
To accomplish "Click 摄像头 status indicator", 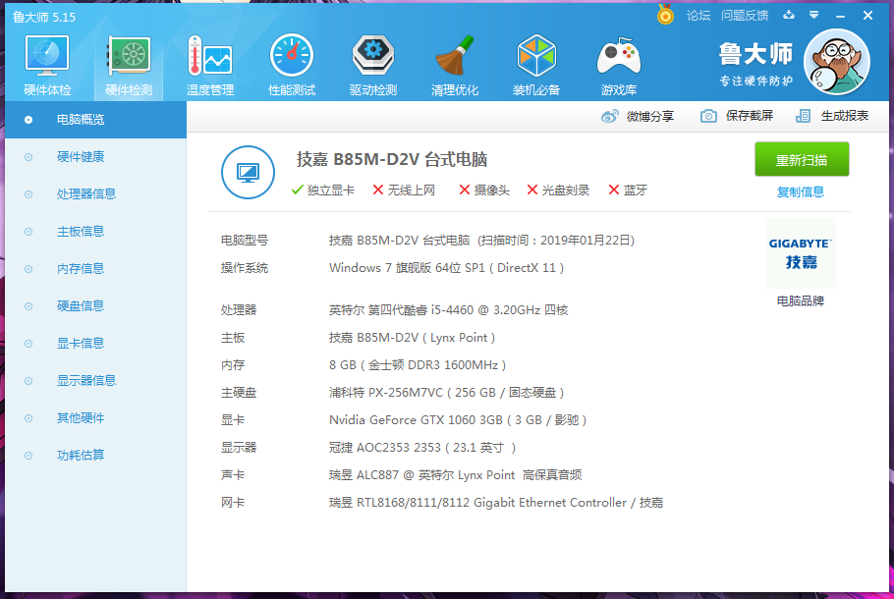I will [484, 191].
